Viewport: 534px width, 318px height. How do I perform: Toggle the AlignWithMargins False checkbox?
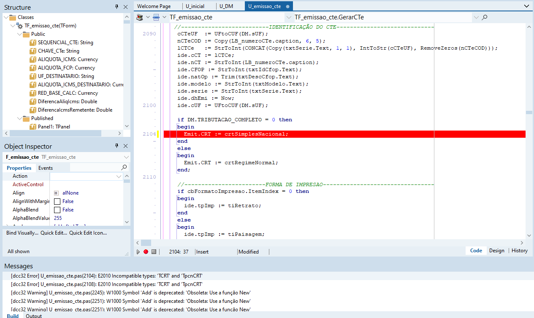[x=57, y=201]
